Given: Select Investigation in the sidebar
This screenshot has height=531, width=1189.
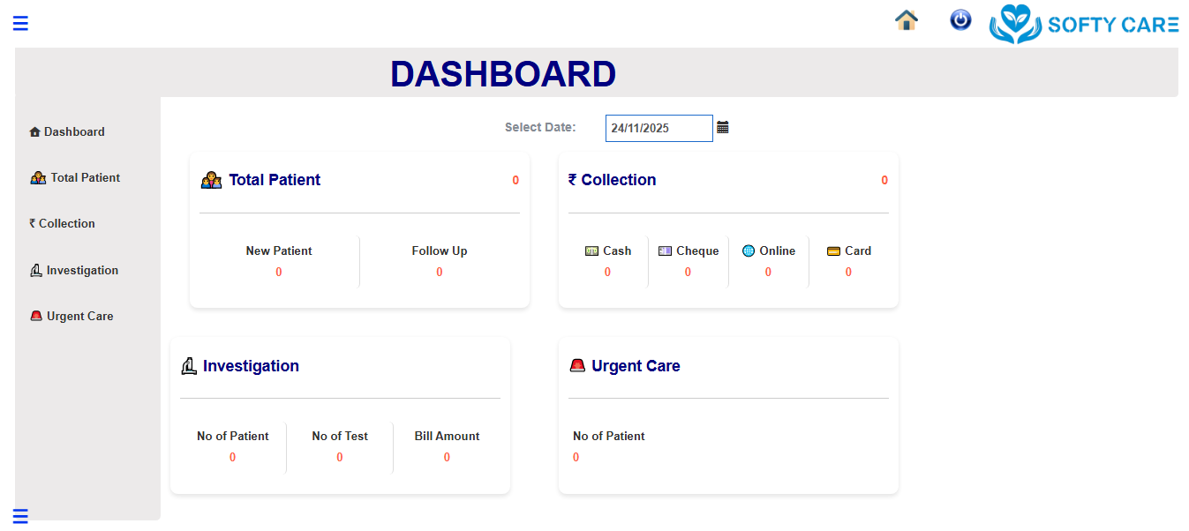Looking at the screenshot, I should (x=74, y=270).
